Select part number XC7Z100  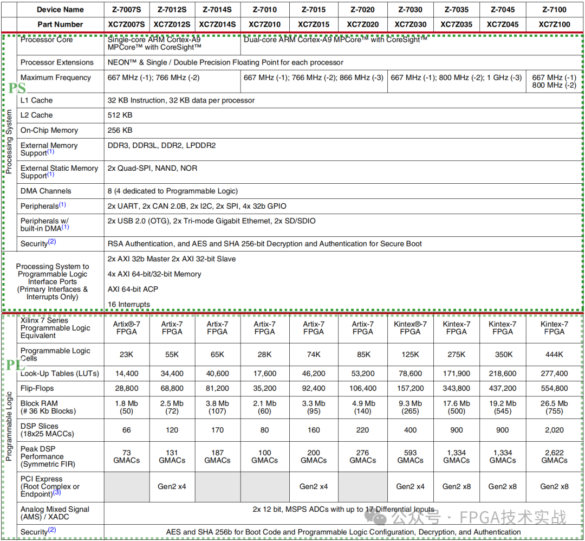[x=554, y=24]
